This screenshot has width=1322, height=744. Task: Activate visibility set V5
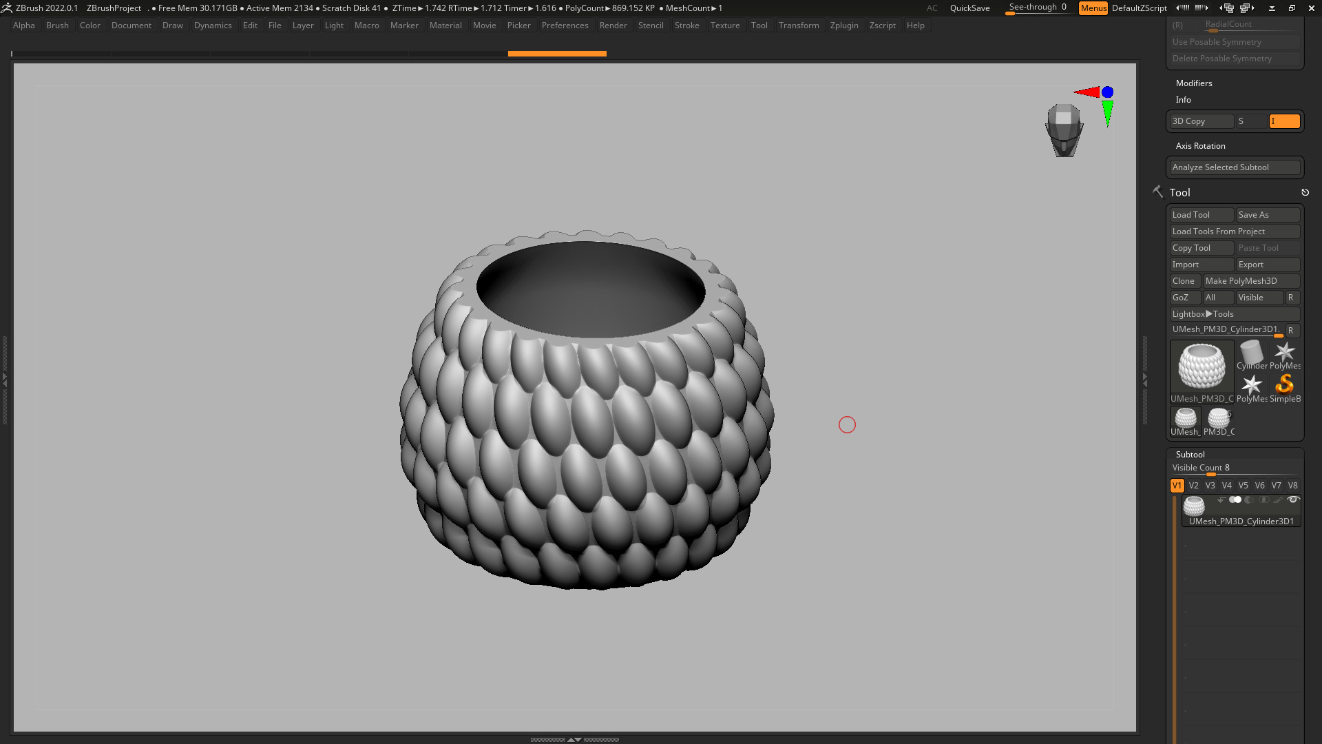1244,486
